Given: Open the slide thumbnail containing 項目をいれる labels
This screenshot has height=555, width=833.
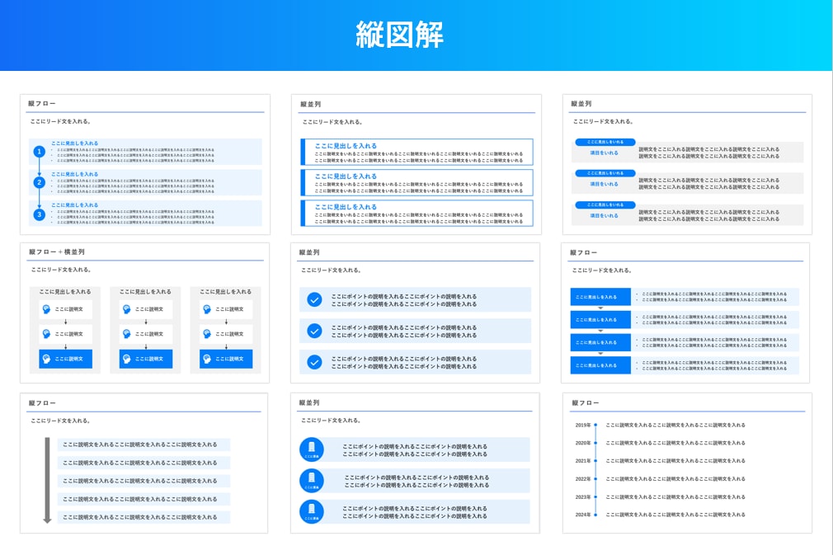Looking at the screenshot, I should pyautogui.click(x=688, y=165).
